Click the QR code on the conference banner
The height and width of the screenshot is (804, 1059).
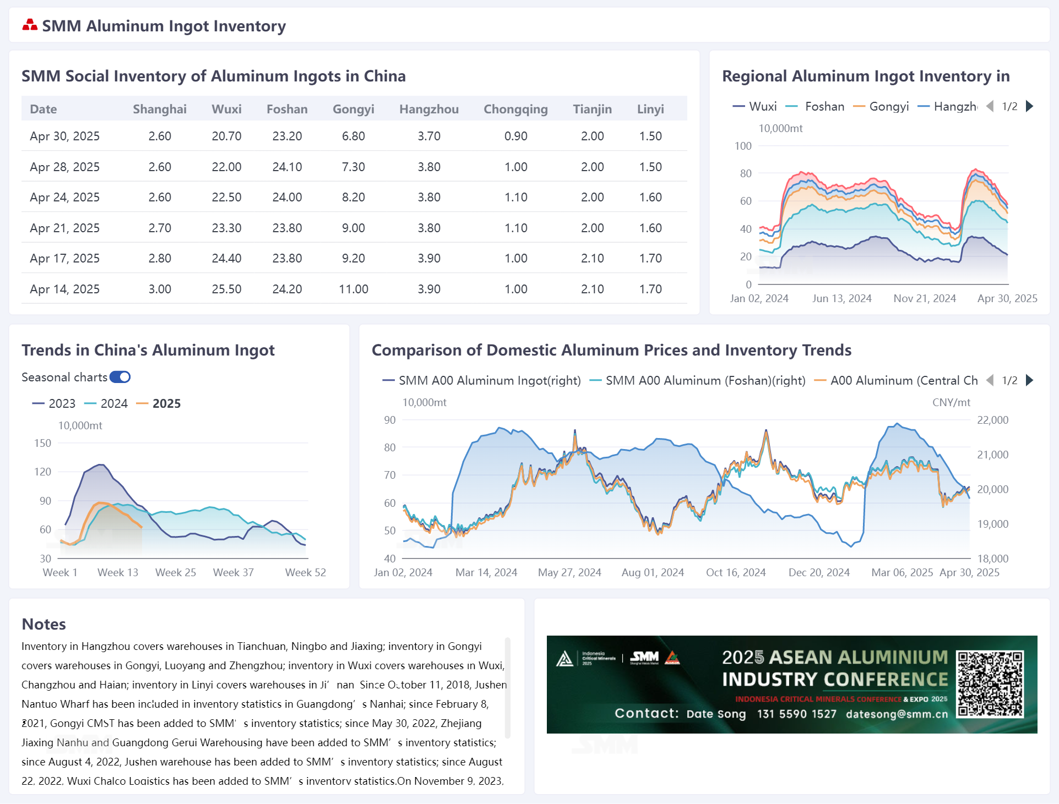pos(990,684)
